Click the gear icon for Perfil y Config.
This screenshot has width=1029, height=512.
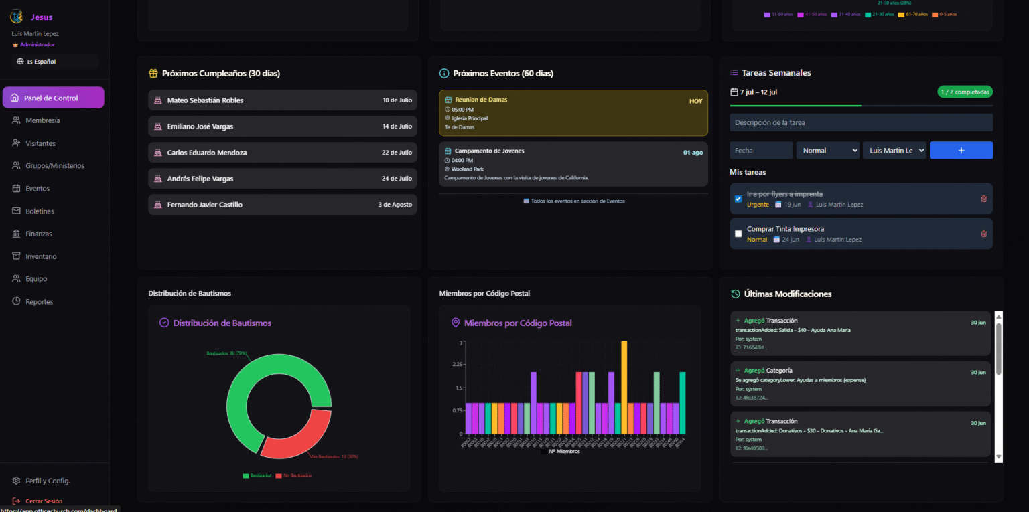coord(16,481)
